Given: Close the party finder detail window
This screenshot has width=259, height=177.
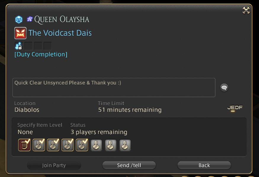Looking at the screenshot, I should pyautogui.click(x=246, y=11).
